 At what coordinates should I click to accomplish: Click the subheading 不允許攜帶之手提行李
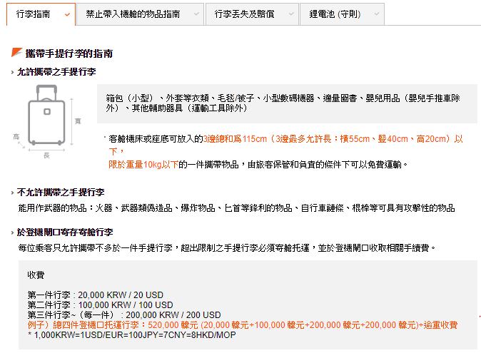(61, 192)
